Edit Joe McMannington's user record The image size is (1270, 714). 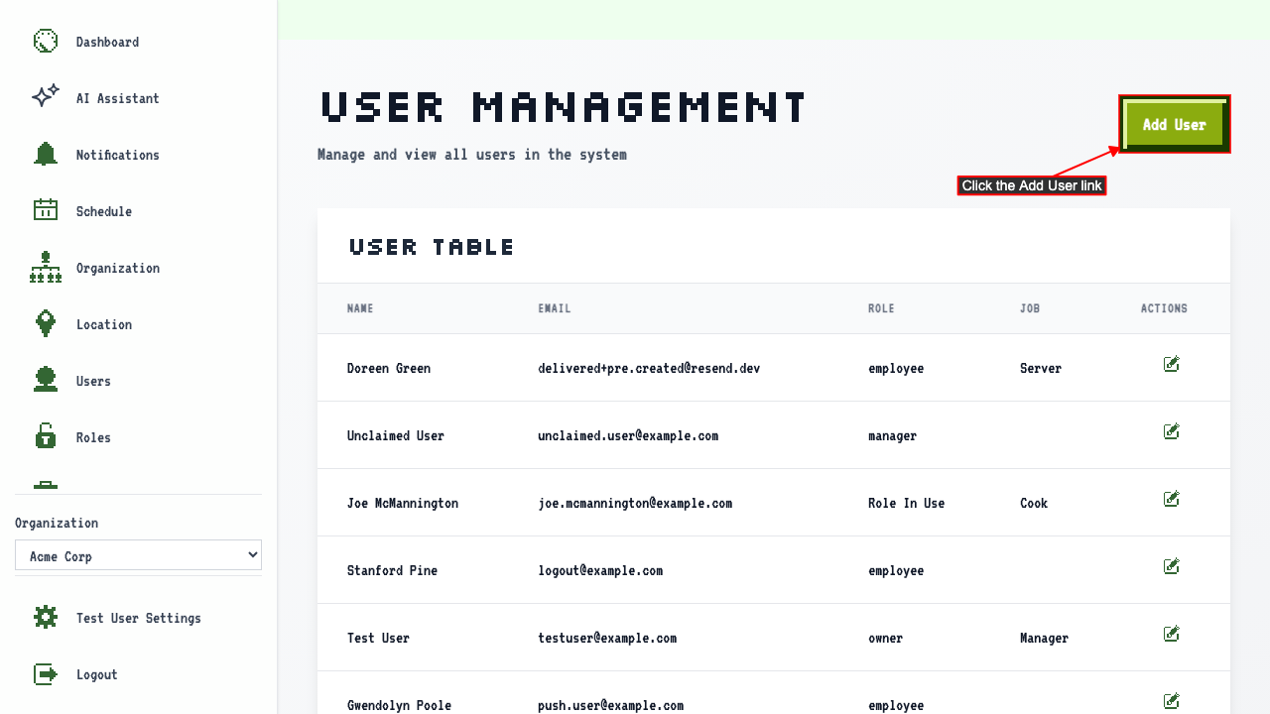[1172, 500]
